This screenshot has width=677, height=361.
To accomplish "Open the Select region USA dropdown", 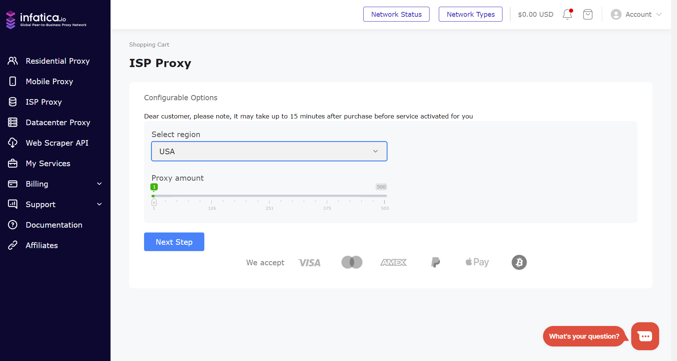I will (x=269, y=151).
